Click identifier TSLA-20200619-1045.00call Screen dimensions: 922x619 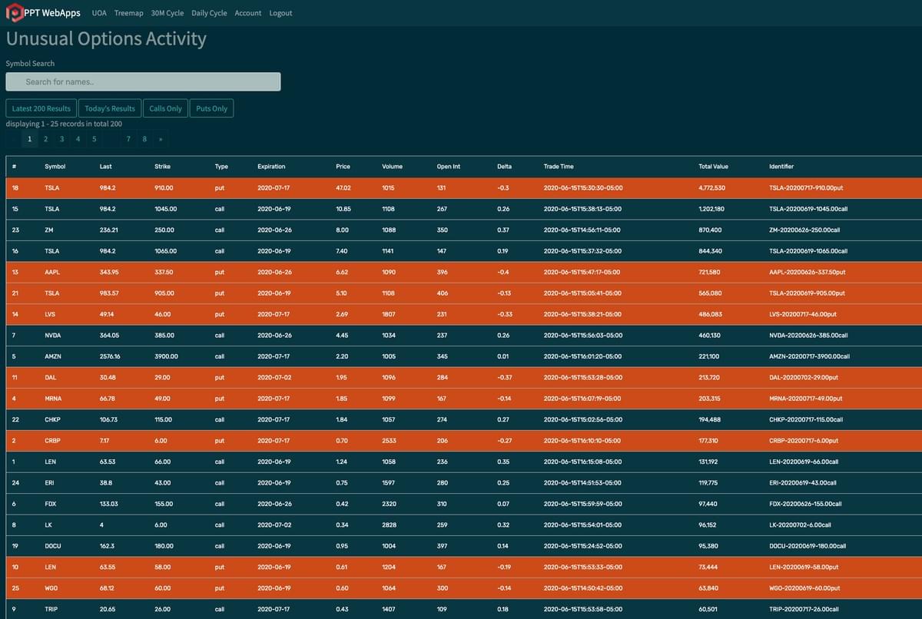(x=808, y=209)
